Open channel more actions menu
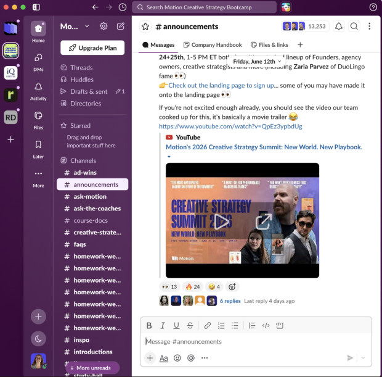Screen dimensions: 382x377 (369, 27)
